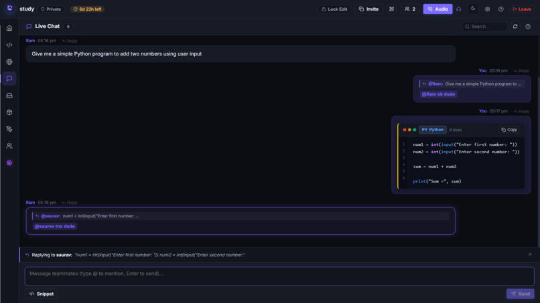Viewport: 540px width, 303px height.
Task: Click the headphones icon
Action: (x=459, y=9)
